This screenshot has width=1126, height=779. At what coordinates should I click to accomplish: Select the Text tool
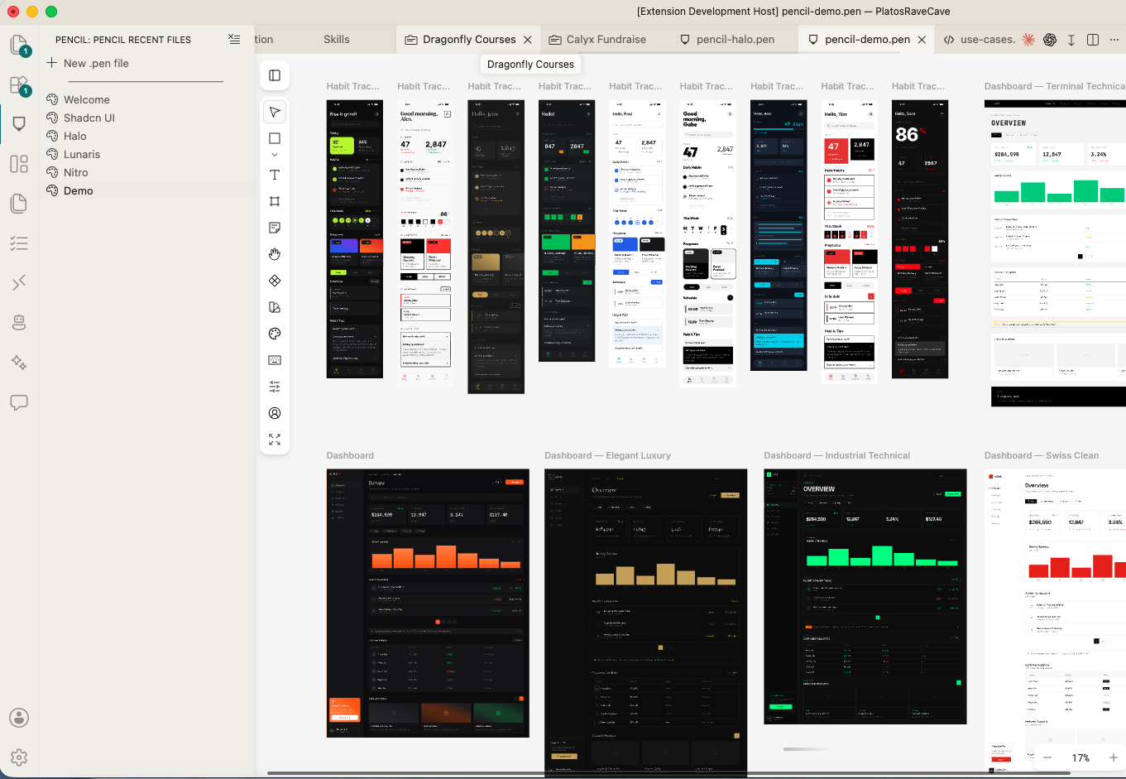pos(275,175)
